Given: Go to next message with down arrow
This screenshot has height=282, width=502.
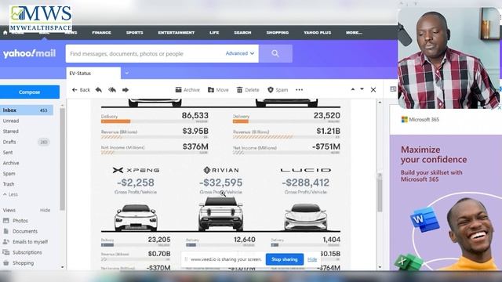Looking at the screenshot, I should [362, 89].
